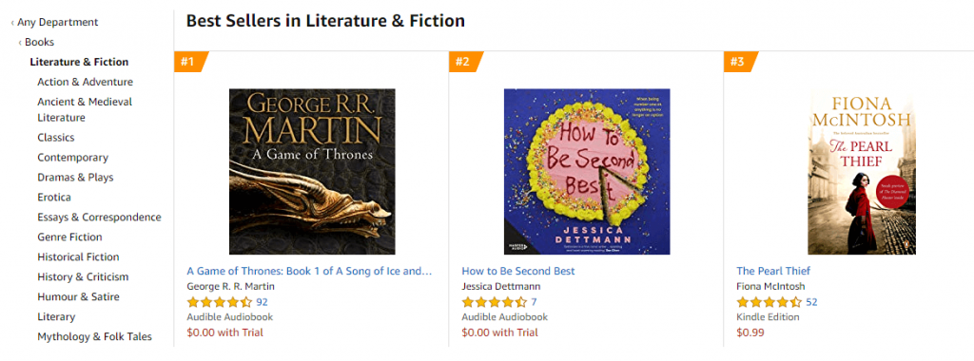Open How to Be Second Best cover
Screen dimensions: 974x361
(586, 172)
